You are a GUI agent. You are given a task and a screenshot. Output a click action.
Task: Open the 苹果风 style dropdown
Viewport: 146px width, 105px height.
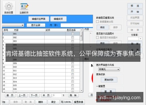tap(109, 69)
